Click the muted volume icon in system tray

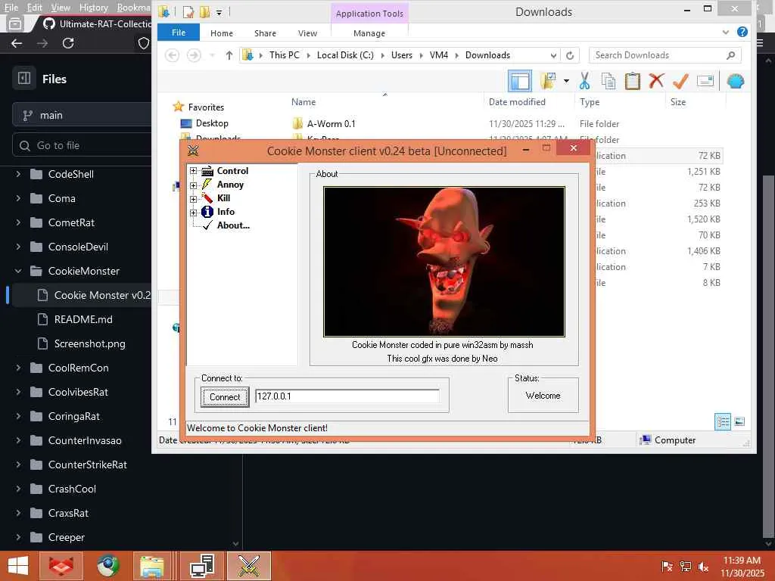coord(703,567)
